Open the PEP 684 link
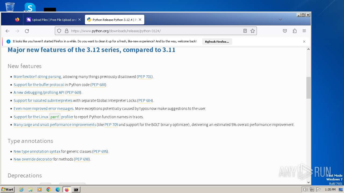The image size is (344, 193). click(x=145, y=101)
